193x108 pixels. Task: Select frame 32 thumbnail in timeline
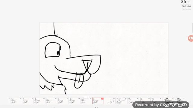coord(51,101)
